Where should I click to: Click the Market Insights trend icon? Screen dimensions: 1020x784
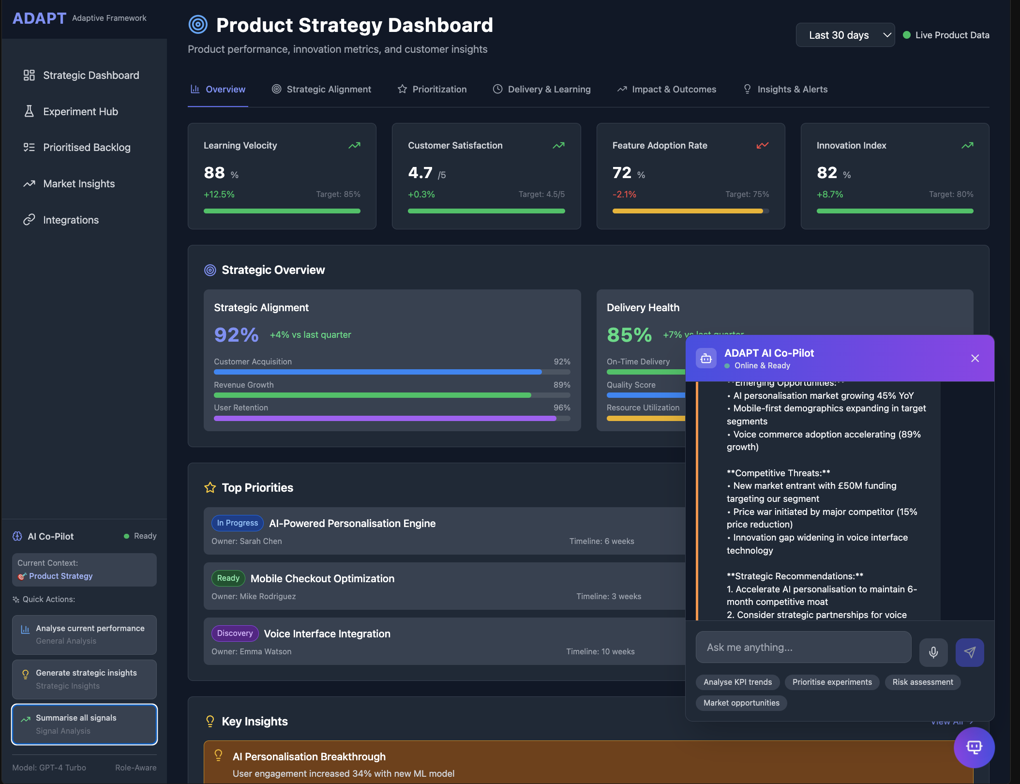pos(29,184)
